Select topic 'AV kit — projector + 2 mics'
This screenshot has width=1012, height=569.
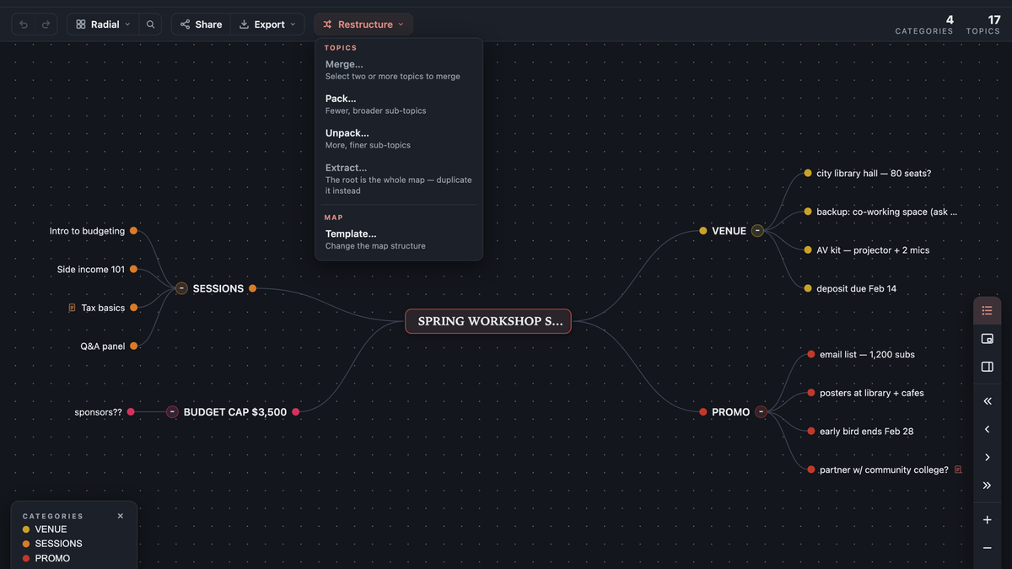(873, 250)
